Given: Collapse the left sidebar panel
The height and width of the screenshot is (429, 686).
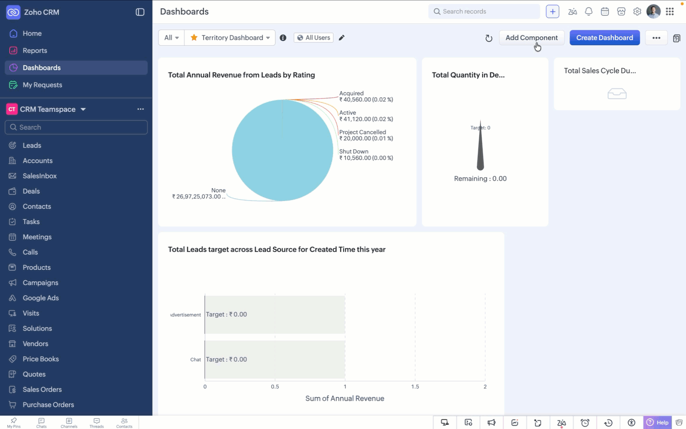Looking at the screenshot, I should pos(140,12).
